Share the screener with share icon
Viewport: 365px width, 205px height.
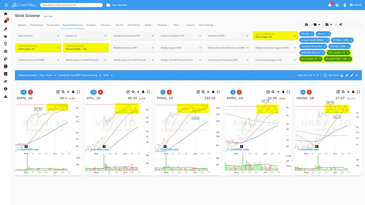pos(340,25)
